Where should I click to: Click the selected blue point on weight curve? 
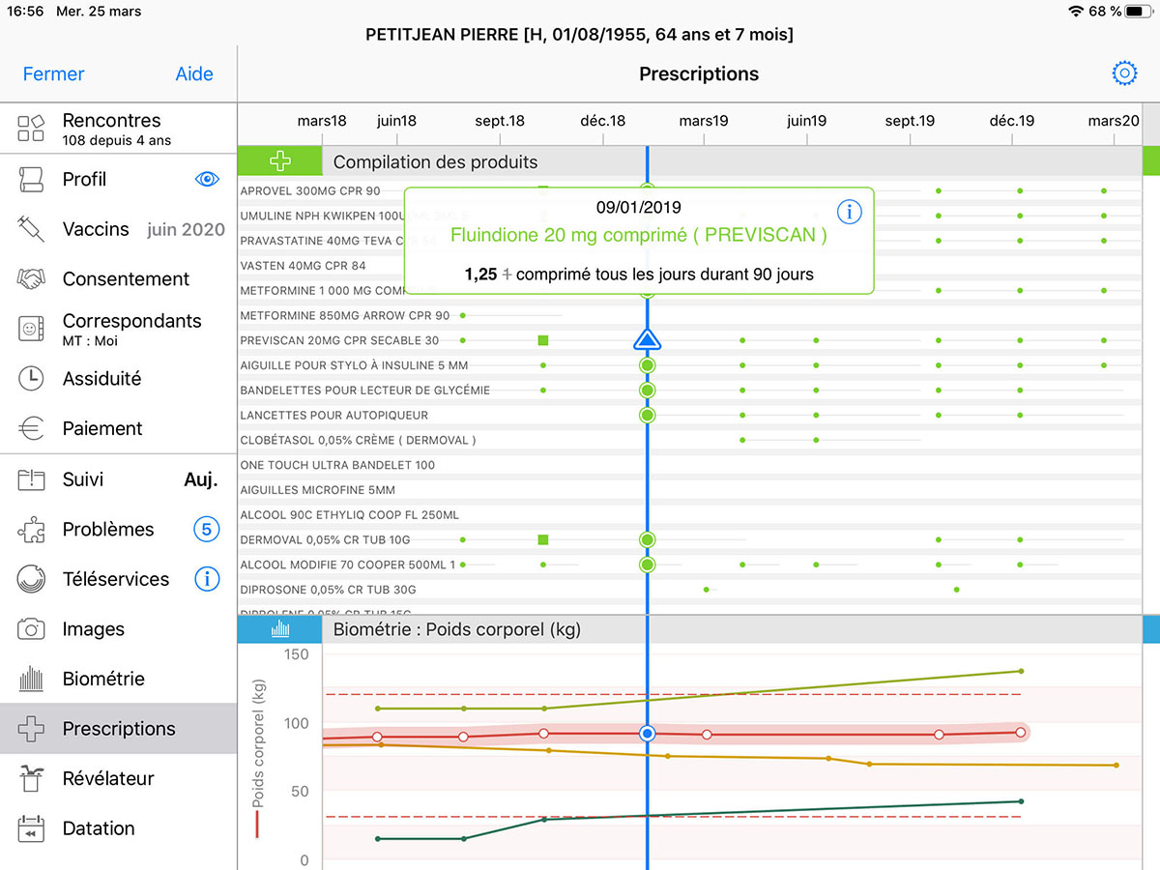tap(648, 734)
